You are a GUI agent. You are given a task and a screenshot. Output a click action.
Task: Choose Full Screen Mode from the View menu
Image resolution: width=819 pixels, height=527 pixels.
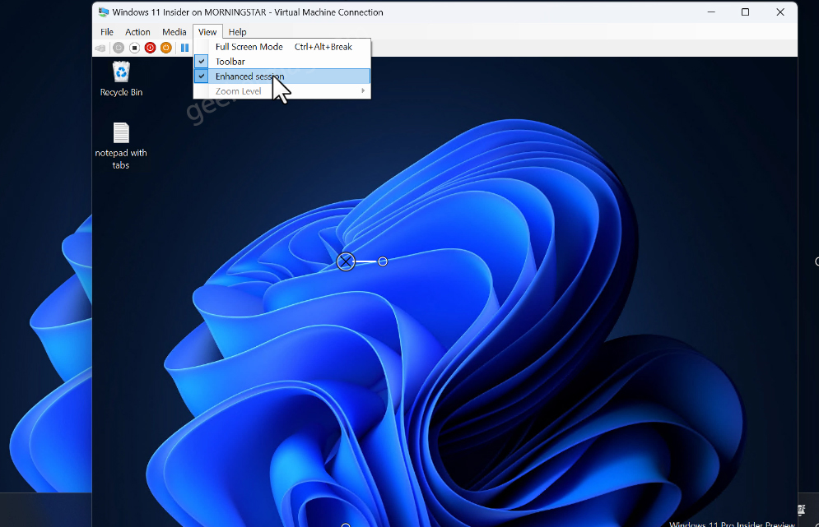(x=282, y=46)
